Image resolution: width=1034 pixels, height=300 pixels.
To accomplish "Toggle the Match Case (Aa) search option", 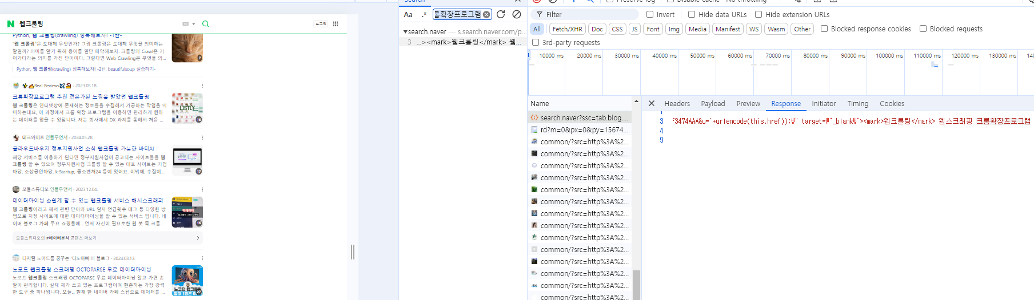I will click(408, 14).
